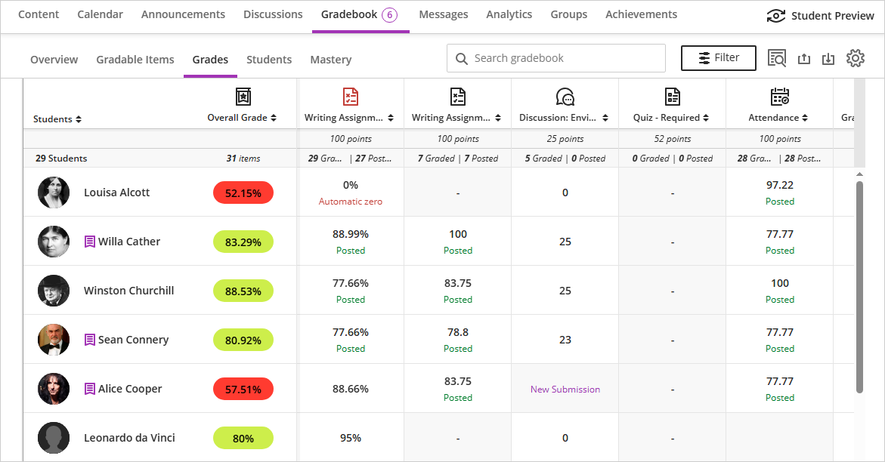
Task: Switch to the Gradable Items tab
Action: [135, 60]
